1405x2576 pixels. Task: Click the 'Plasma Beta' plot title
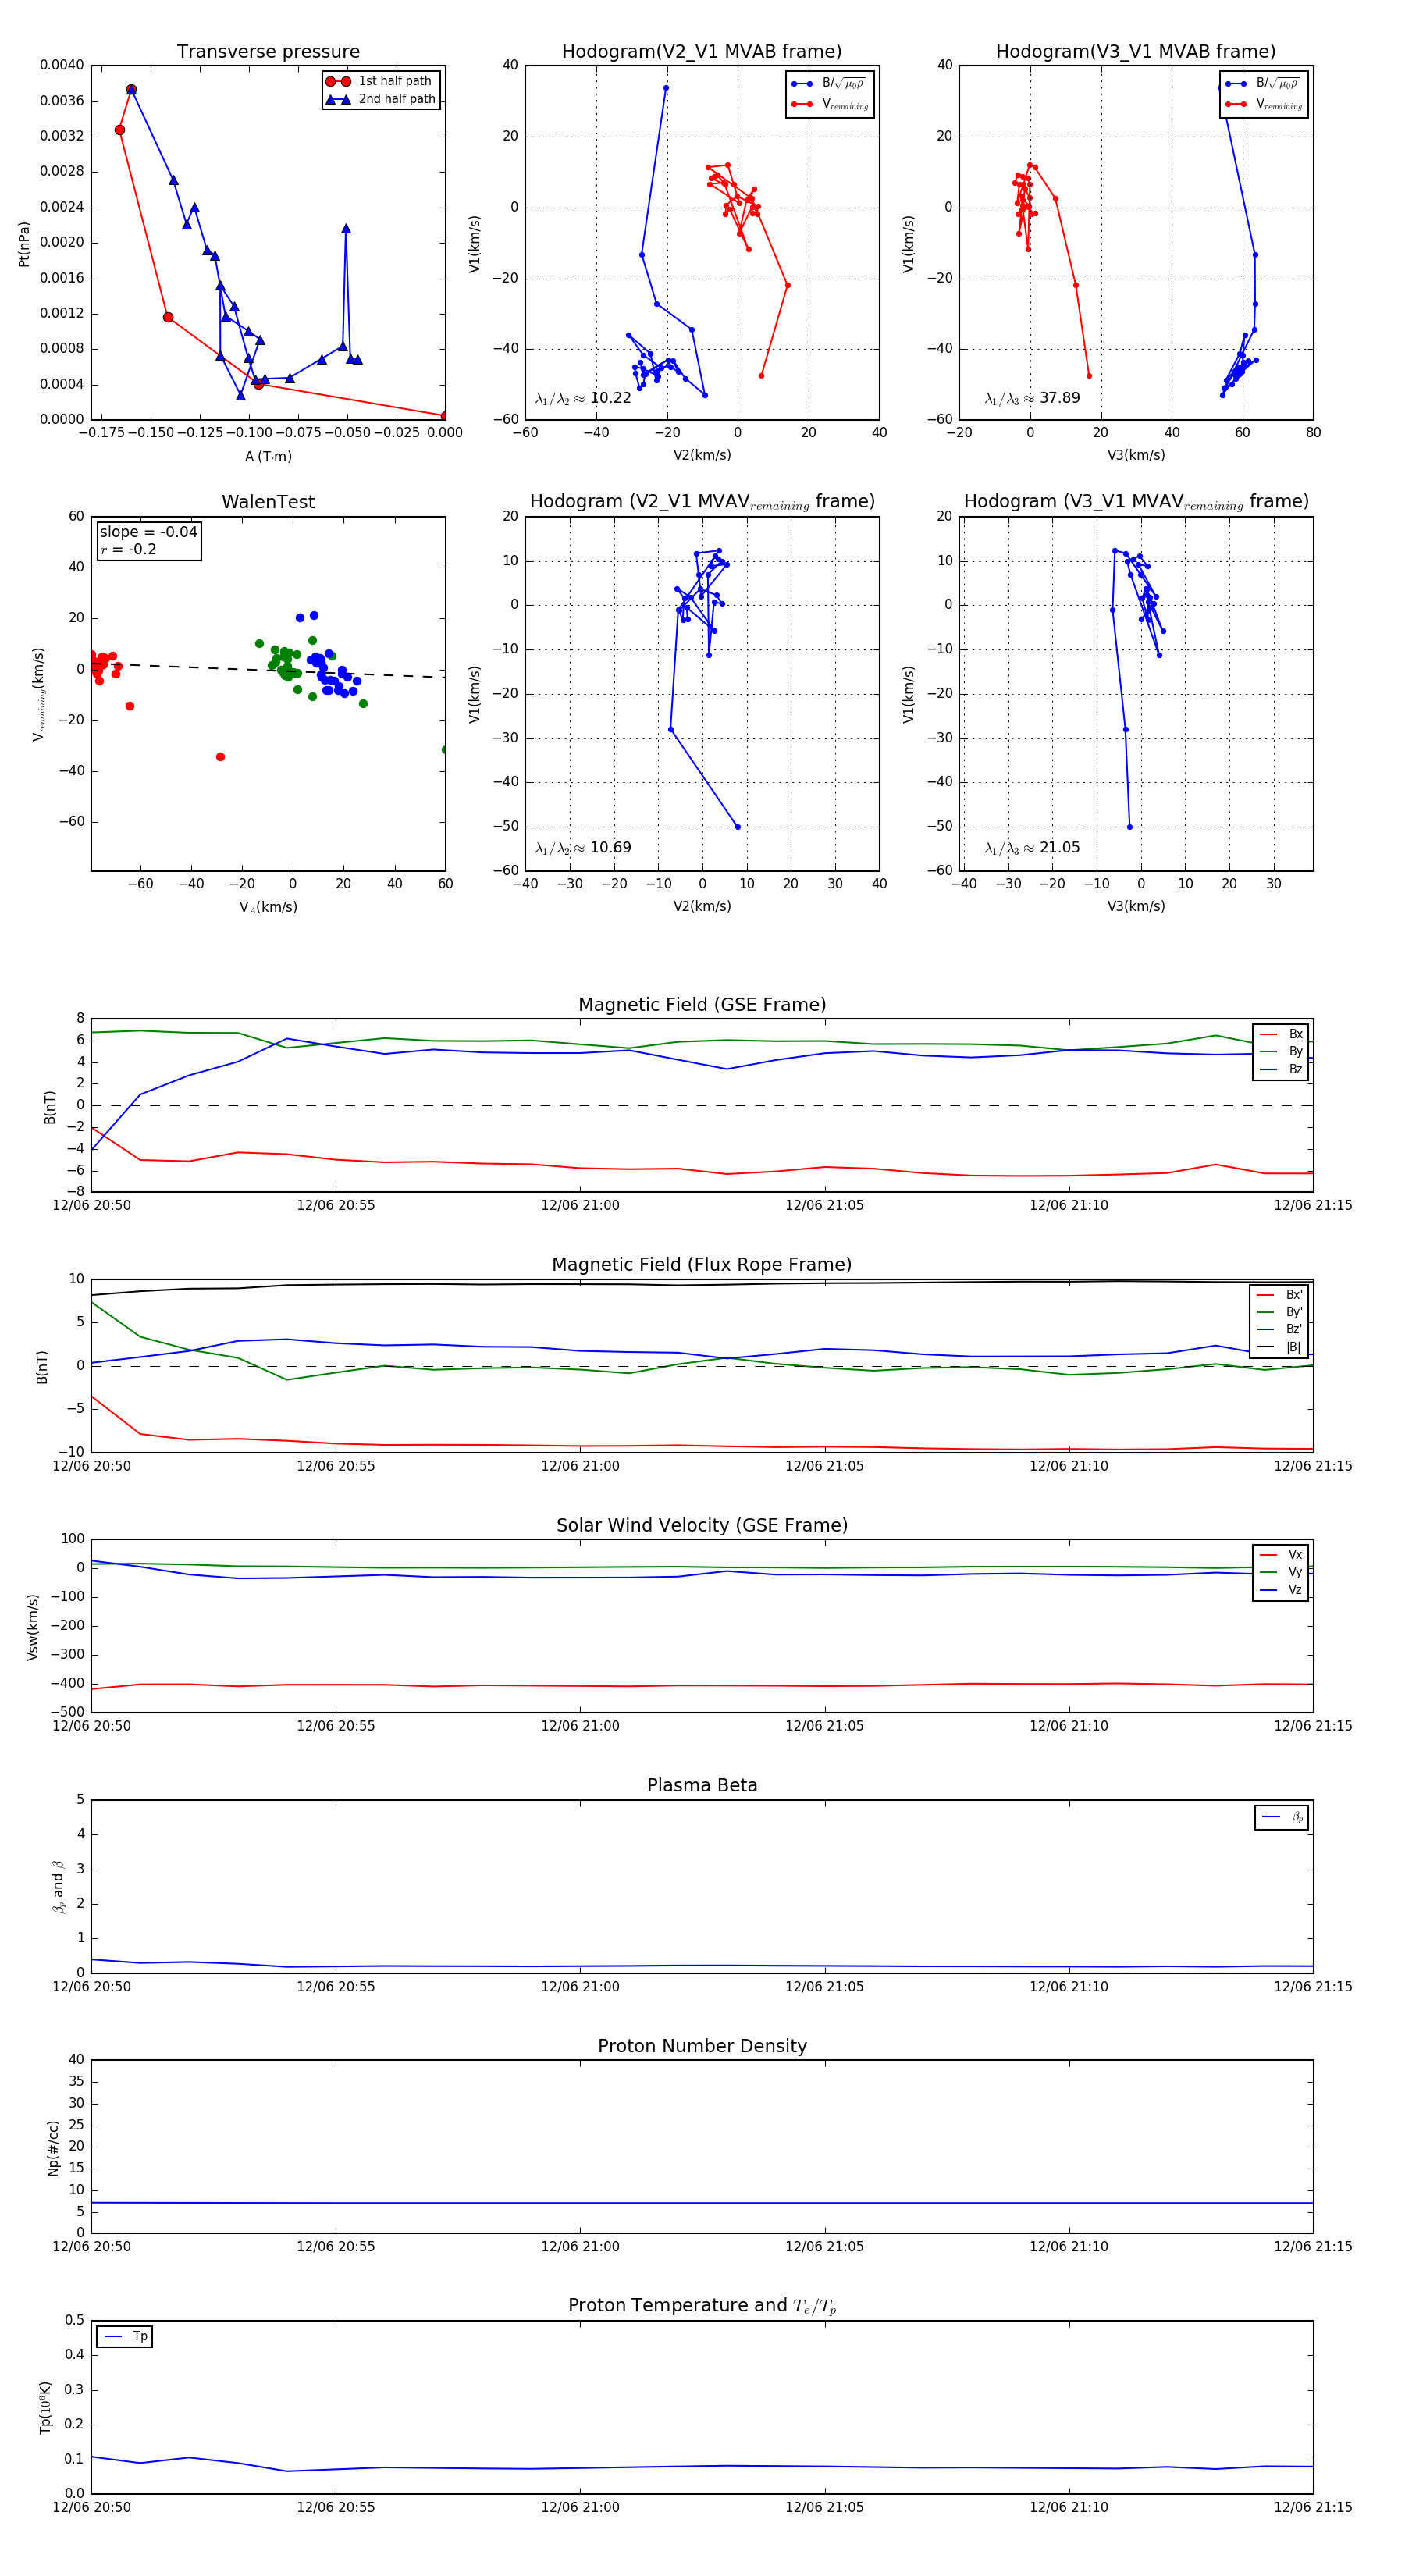click(702, 1785)
